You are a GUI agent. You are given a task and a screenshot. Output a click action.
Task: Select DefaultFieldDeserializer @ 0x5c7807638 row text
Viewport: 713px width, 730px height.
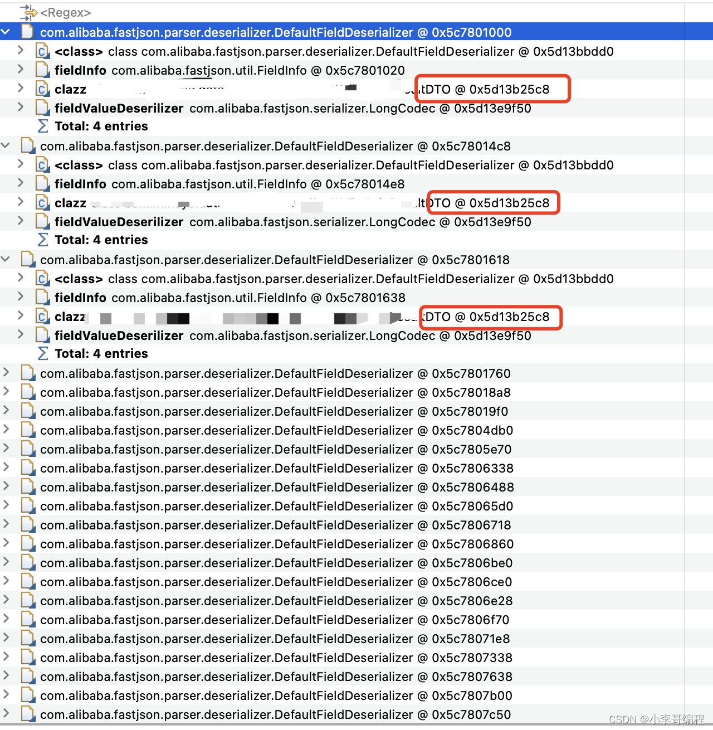(x=276, y=677)
